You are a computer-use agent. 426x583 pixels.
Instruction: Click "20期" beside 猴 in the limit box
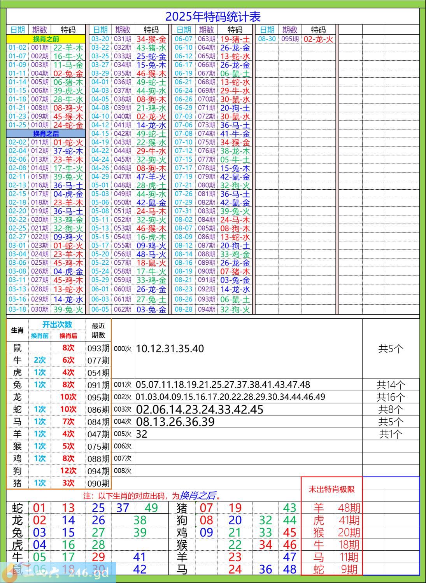pyautogui.click(x=349, y=532)
